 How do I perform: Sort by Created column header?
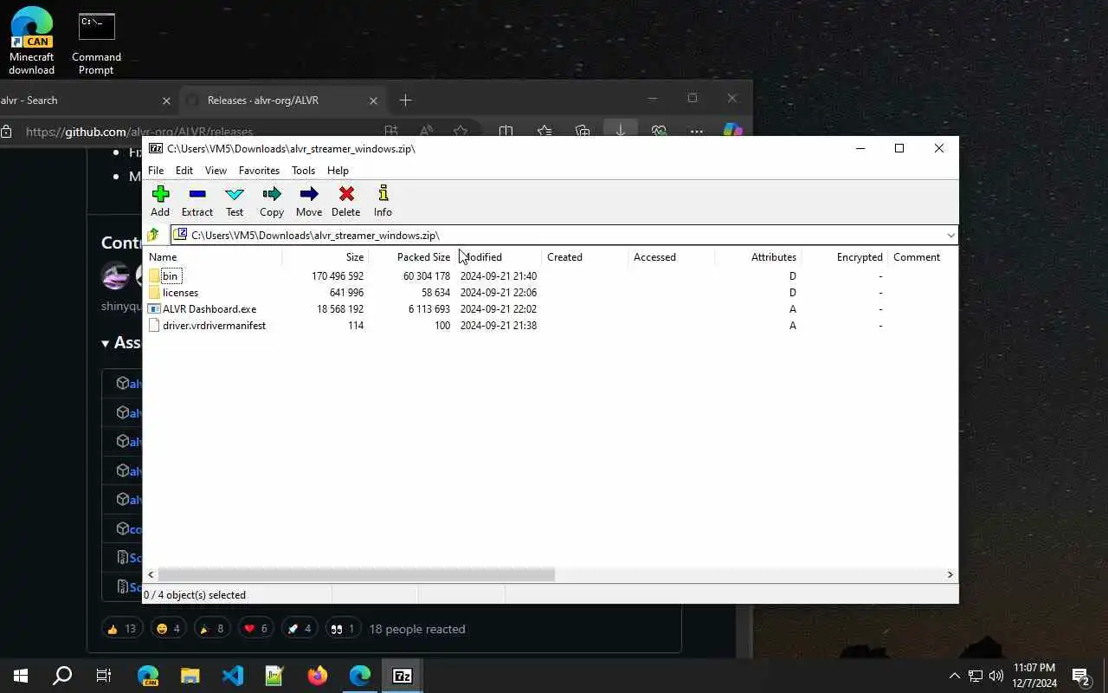585,257
